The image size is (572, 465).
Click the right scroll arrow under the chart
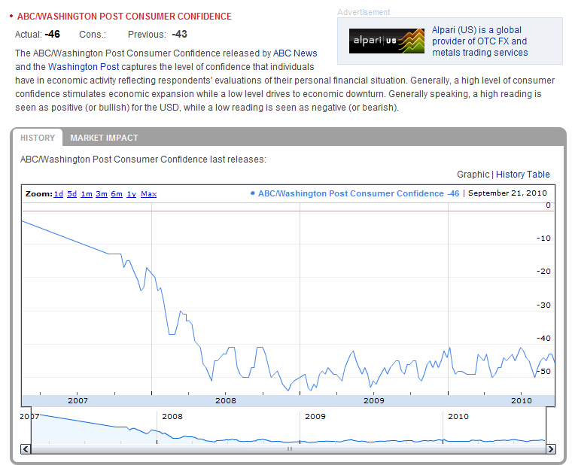[551, 448]
